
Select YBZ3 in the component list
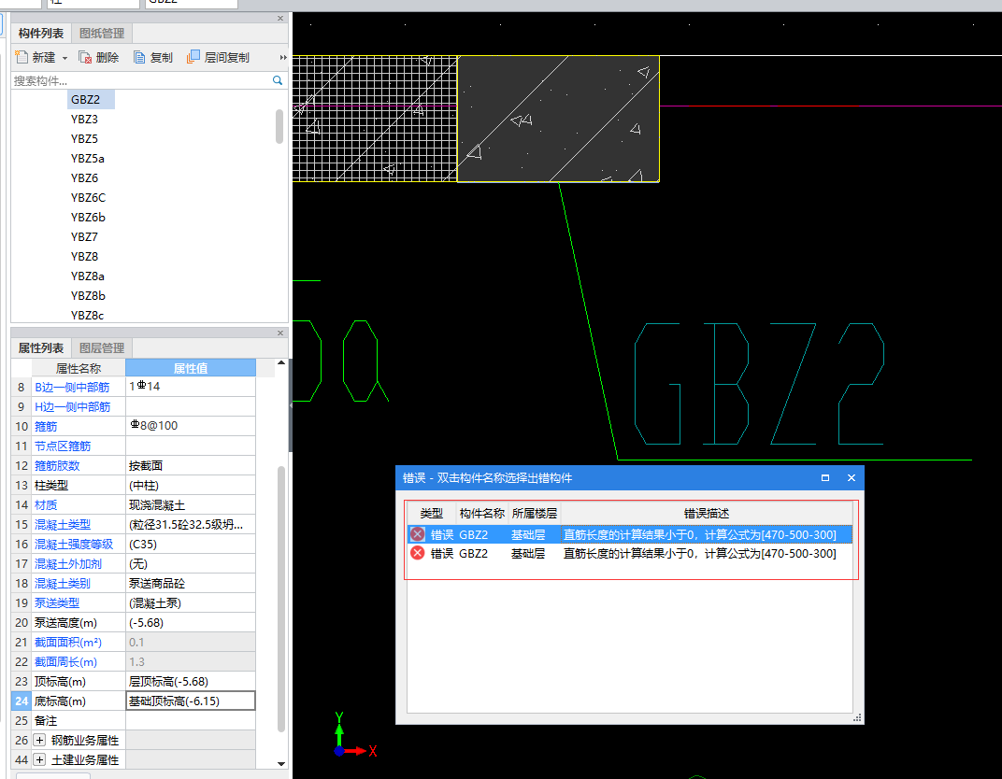point(84,120)
